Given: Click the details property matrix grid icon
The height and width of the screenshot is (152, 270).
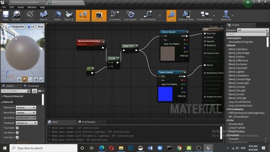Looking at the screenshot, I should tap(35, 91).
